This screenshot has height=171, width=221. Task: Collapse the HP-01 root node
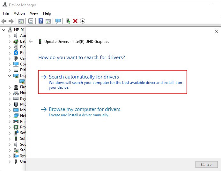click(x=4, y=30)
